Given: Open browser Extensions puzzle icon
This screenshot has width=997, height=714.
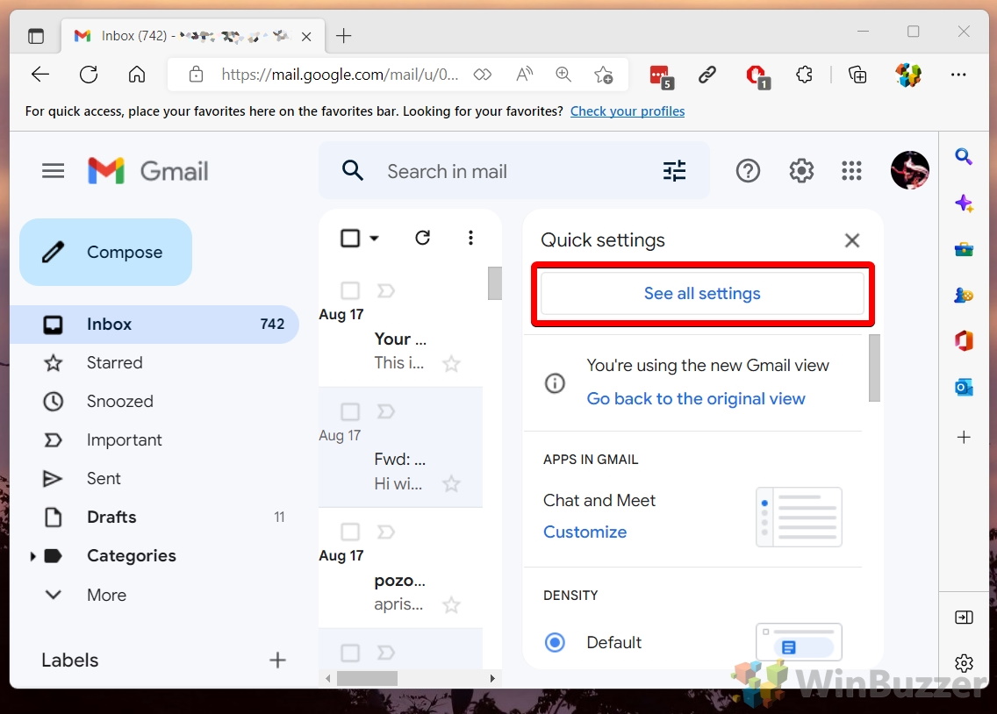Looking at the screenshot, I should (x=804, y=75).
